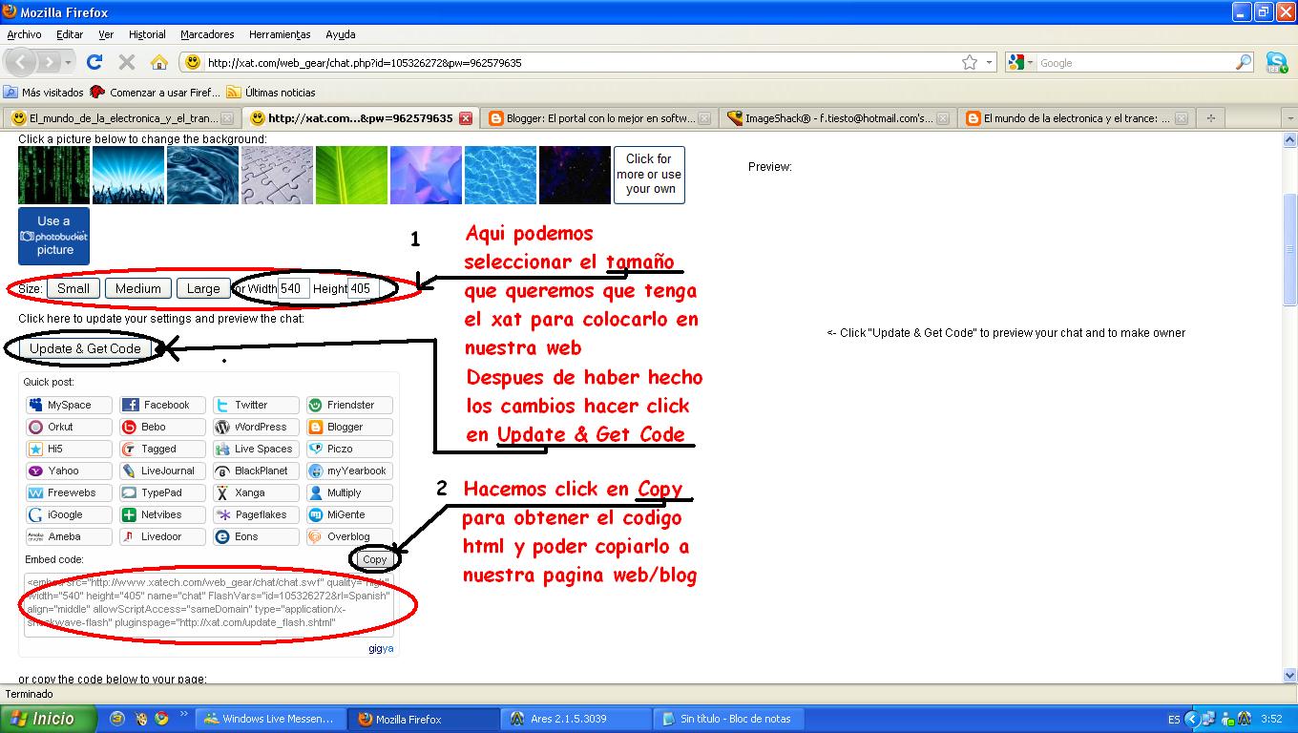The image size is (1298, 733).
Task: Choose the puzzle pieces background picture
Action: tap(277, 175)
